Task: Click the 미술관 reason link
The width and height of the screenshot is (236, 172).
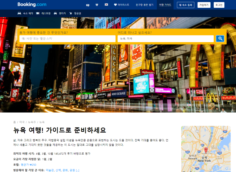Action: (50, 170)
